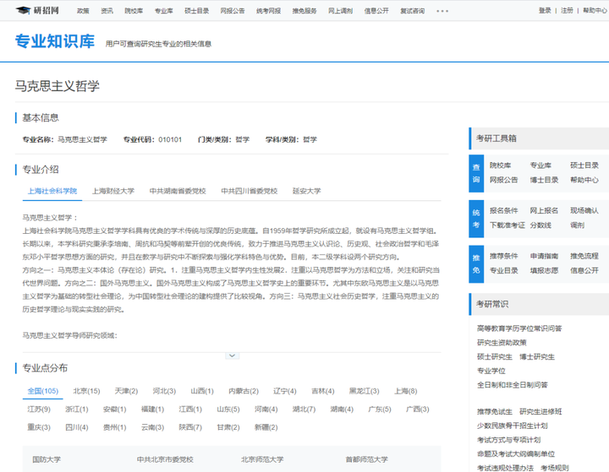Select the 中共湖南省委党校 tab
Image resolution: width=609 pixels, height=472 pixels.
point(178,191)
